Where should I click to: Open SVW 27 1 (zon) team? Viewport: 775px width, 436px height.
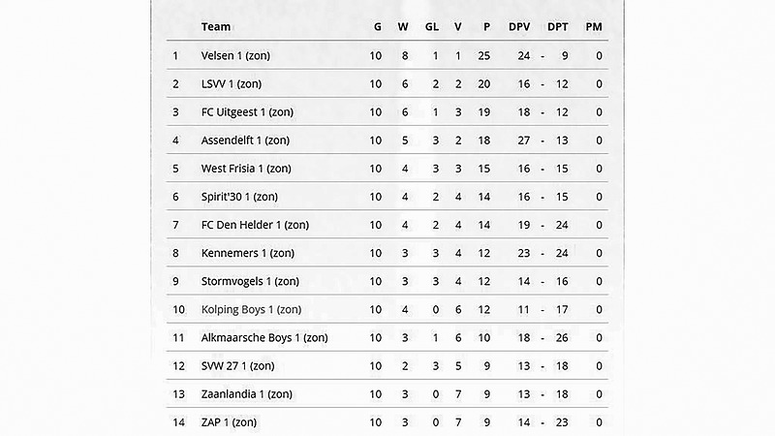[x=239, y=366]
